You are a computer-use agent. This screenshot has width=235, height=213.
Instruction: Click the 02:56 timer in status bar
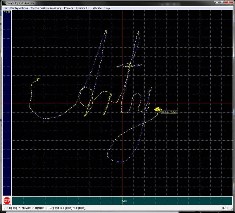pos(226,208)
